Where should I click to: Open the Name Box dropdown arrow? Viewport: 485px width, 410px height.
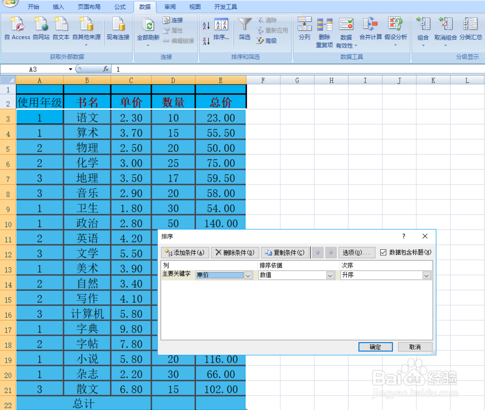tap(70, 69)
